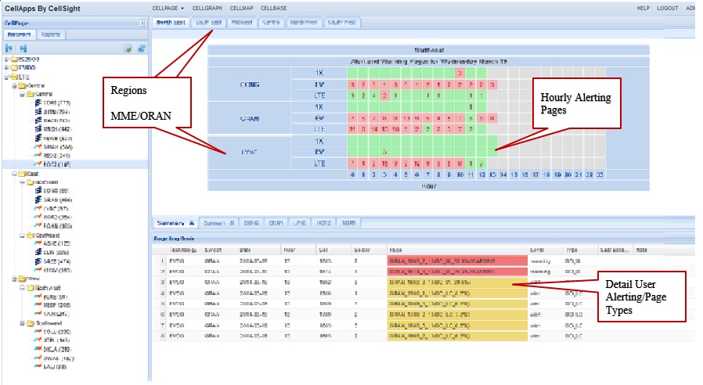Switch to the Reports tab
703x385 pixels.
(x=52, y=35)
